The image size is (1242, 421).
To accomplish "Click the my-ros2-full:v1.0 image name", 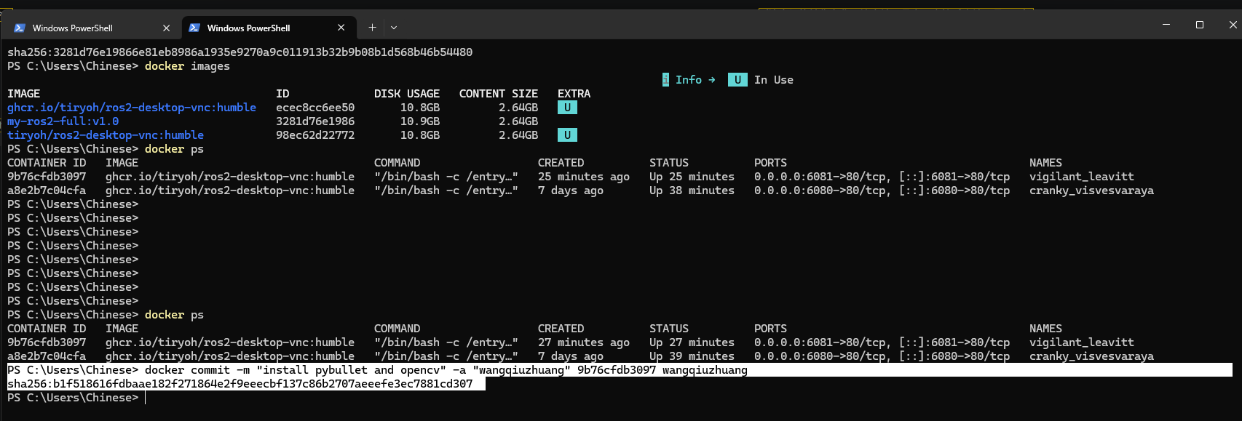I will tap(63, 121).
